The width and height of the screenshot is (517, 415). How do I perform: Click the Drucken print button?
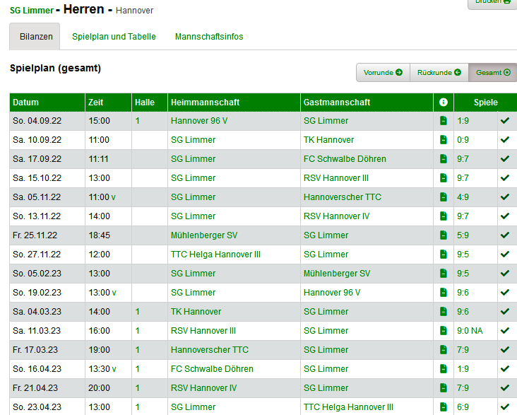(x=492, y=2)
